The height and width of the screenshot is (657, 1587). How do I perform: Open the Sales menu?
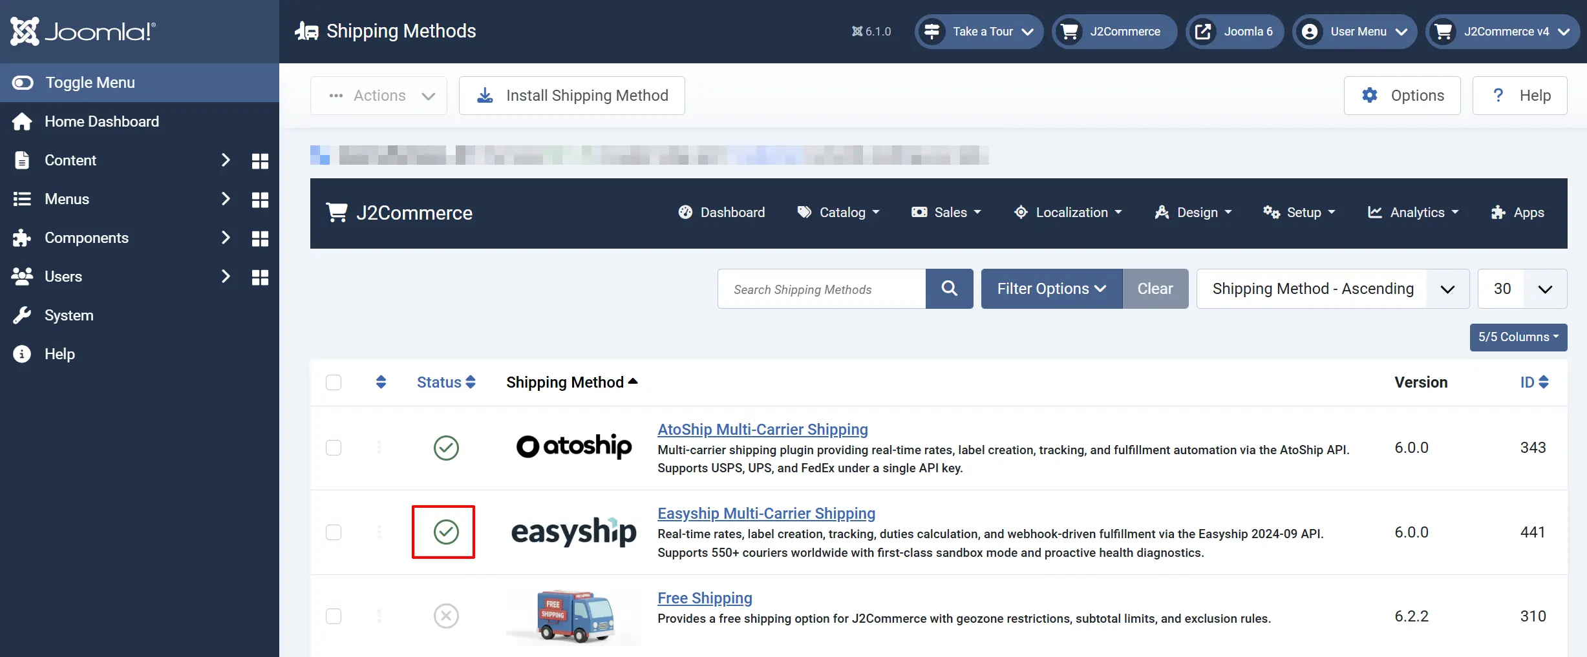pos(946,213)
